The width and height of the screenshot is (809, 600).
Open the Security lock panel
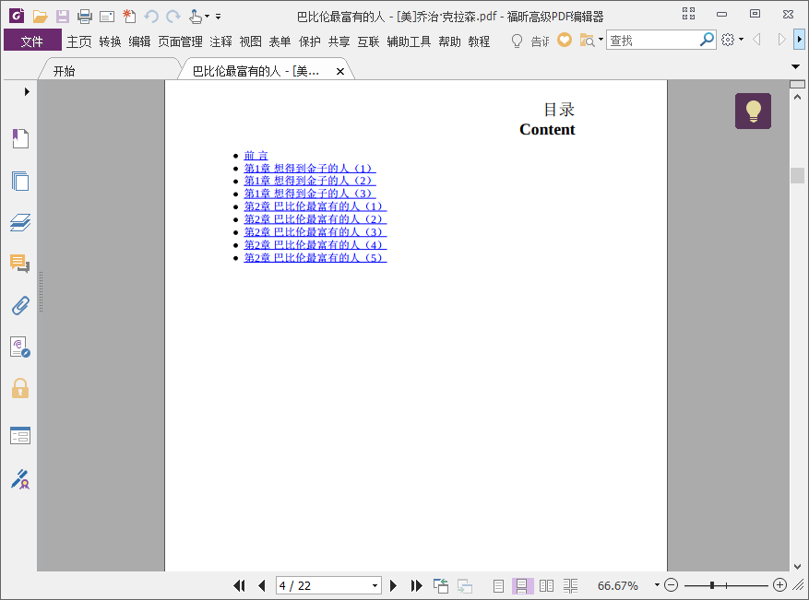click(x=20, y=388)
